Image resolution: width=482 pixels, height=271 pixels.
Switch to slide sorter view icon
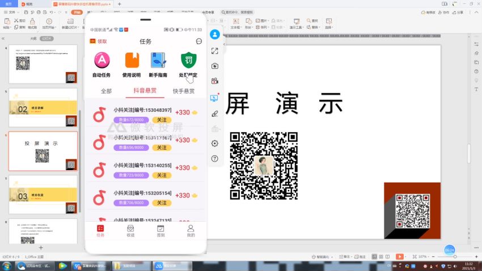[381, 257]
